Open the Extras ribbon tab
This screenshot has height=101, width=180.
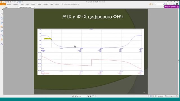coord(57,4)
